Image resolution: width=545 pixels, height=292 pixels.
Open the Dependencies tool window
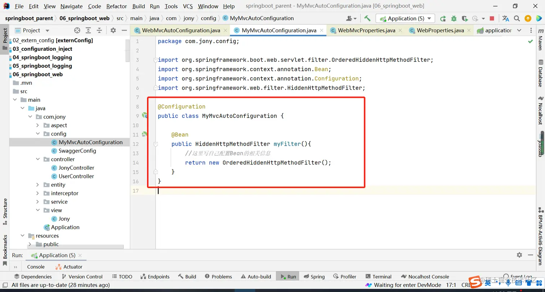click(33, 277)
